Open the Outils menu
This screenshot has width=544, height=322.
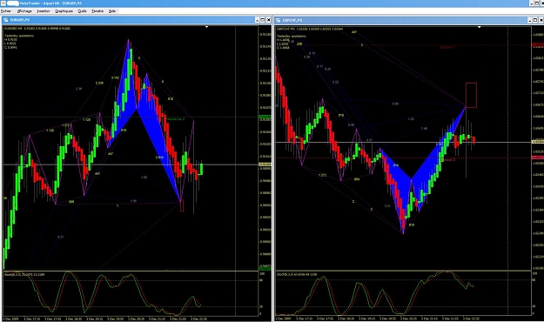pos(82,11)
